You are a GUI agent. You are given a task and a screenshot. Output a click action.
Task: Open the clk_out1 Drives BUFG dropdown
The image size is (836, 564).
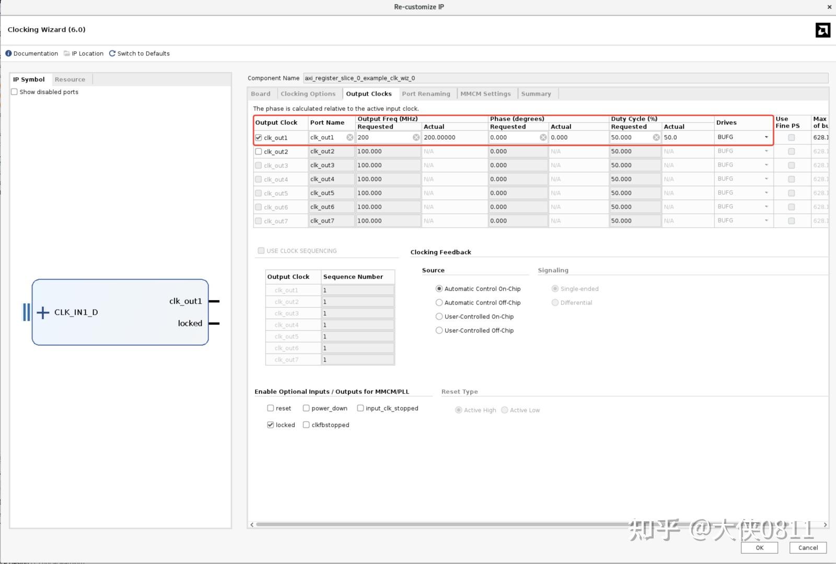click(x=766, y=137)
